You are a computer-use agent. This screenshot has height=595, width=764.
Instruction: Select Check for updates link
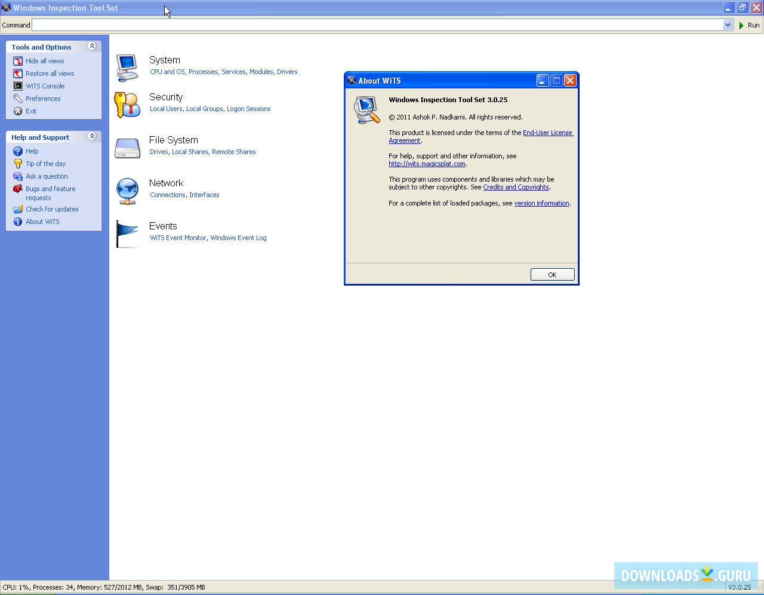[x=52, y=209]
